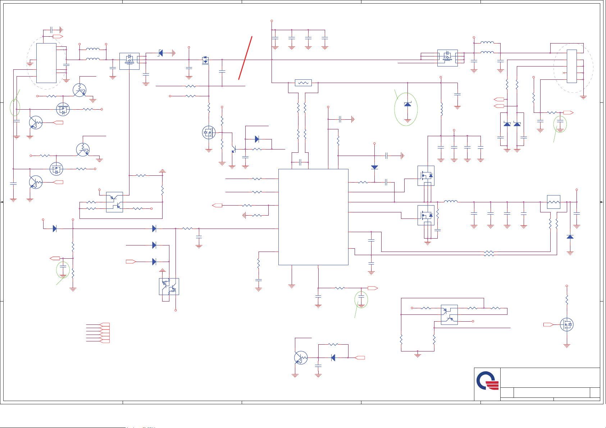Viewport: 606px width, 428px height.
Task: Select the large central controller IC block
Action: [313, 217]
